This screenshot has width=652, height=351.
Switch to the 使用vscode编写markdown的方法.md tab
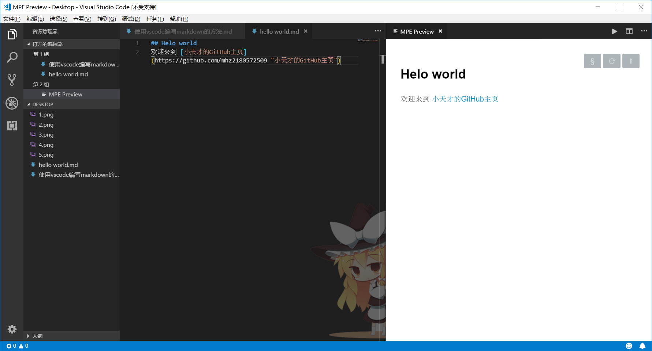tap(183, 32)
